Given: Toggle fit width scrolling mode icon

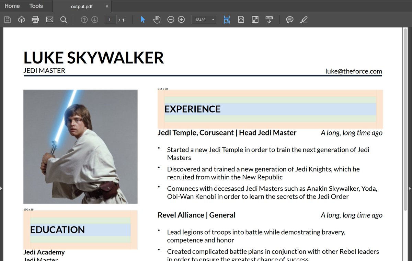Looking at the screenshot, I should [227, 20].
